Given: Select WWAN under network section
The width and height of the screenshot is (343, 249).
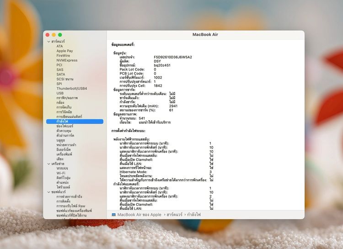Looking at the screenshot, I should click(x=62, y=169).
